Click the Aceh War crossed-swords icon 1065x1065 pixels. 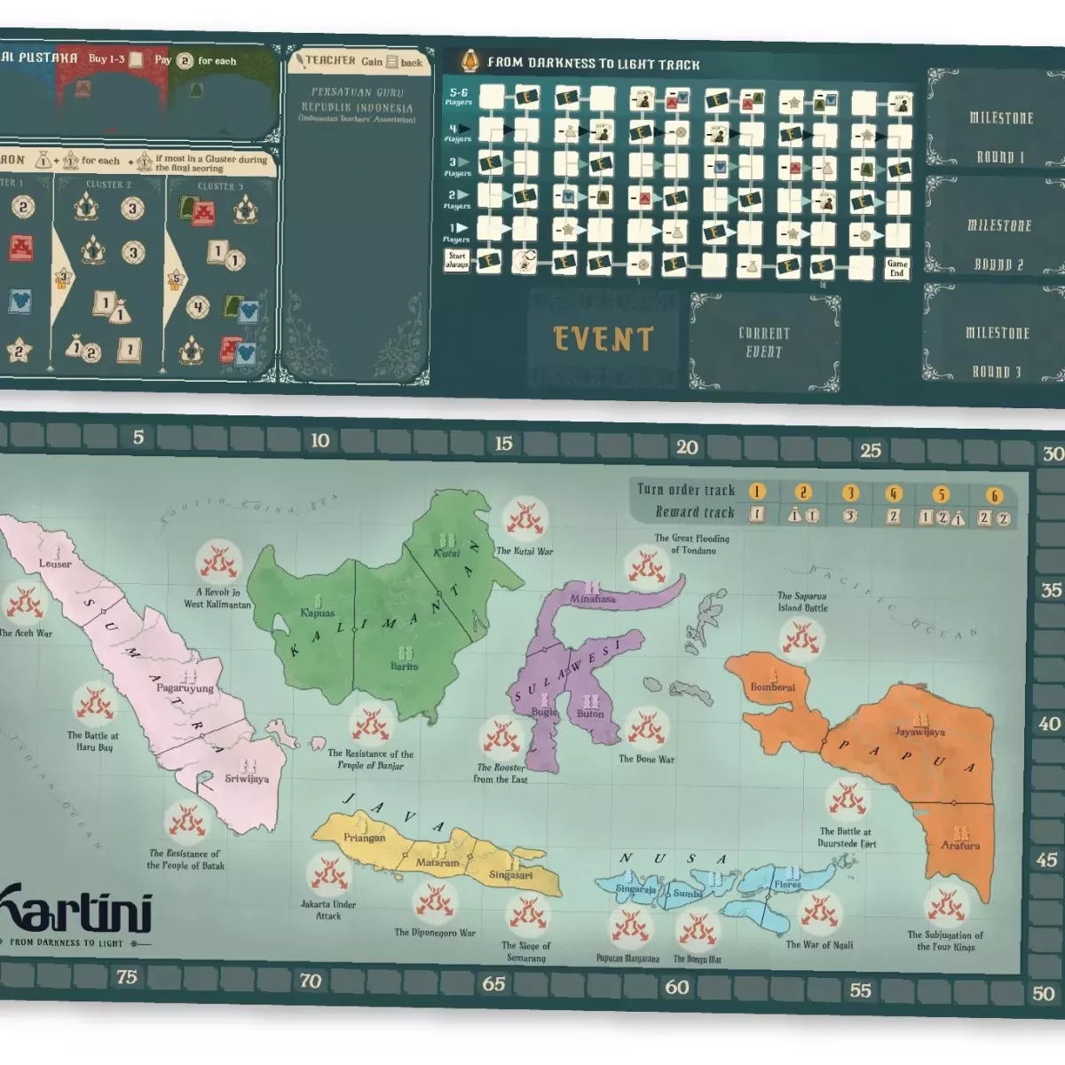pos(24,602)
